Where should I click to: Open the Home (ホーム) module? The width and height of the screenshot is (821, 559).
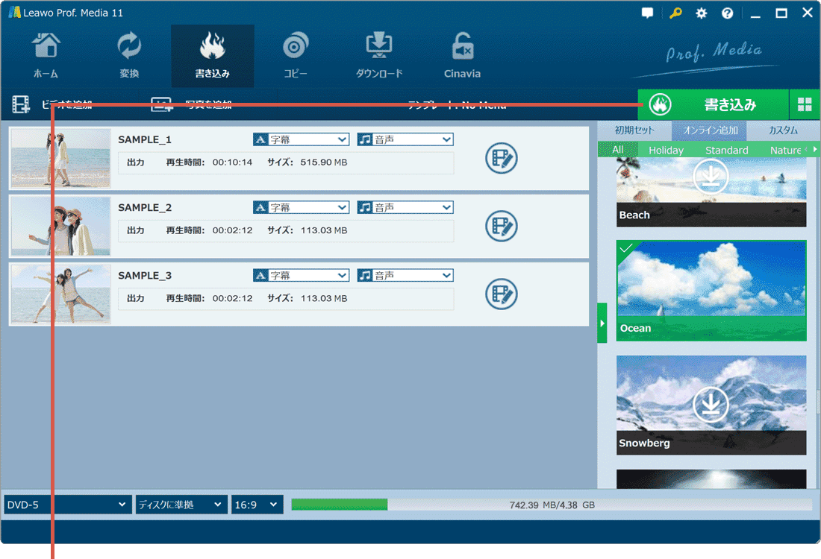tap(46, 56)
